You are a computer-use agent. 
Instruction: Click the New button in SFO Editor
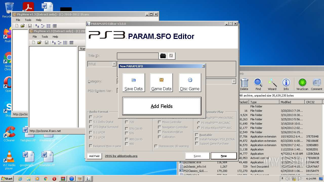224,156
